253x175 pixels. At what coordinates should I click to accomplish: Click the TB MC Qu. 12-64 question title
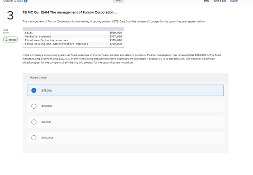click(x=70, y=13)
